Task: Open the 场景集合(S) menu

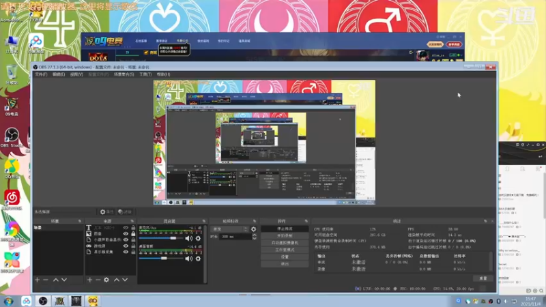Action: (x=124, y=74)
